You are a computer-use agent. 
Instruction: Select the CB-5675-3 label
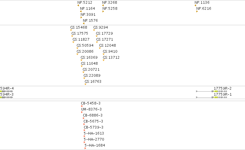(x=93, y=121)
